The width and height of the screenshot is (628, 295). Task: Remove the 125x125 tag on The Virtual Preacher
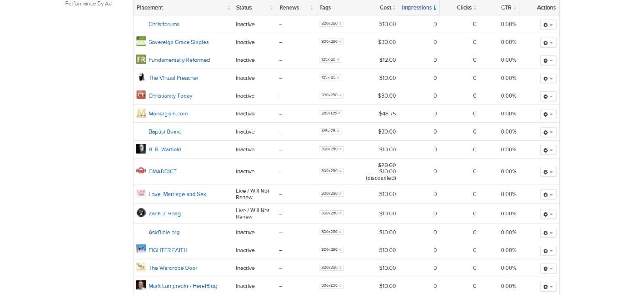[338, 78]
